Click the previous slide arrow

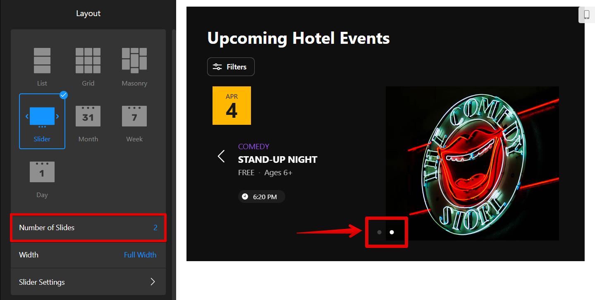(221, 156)
